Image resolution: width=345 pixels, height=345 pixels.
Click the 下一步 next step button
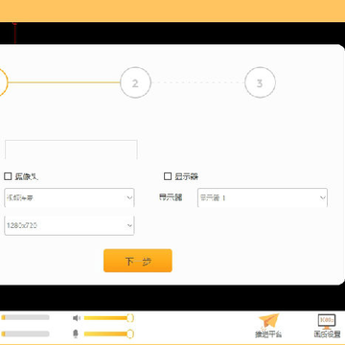pos(138,261)
